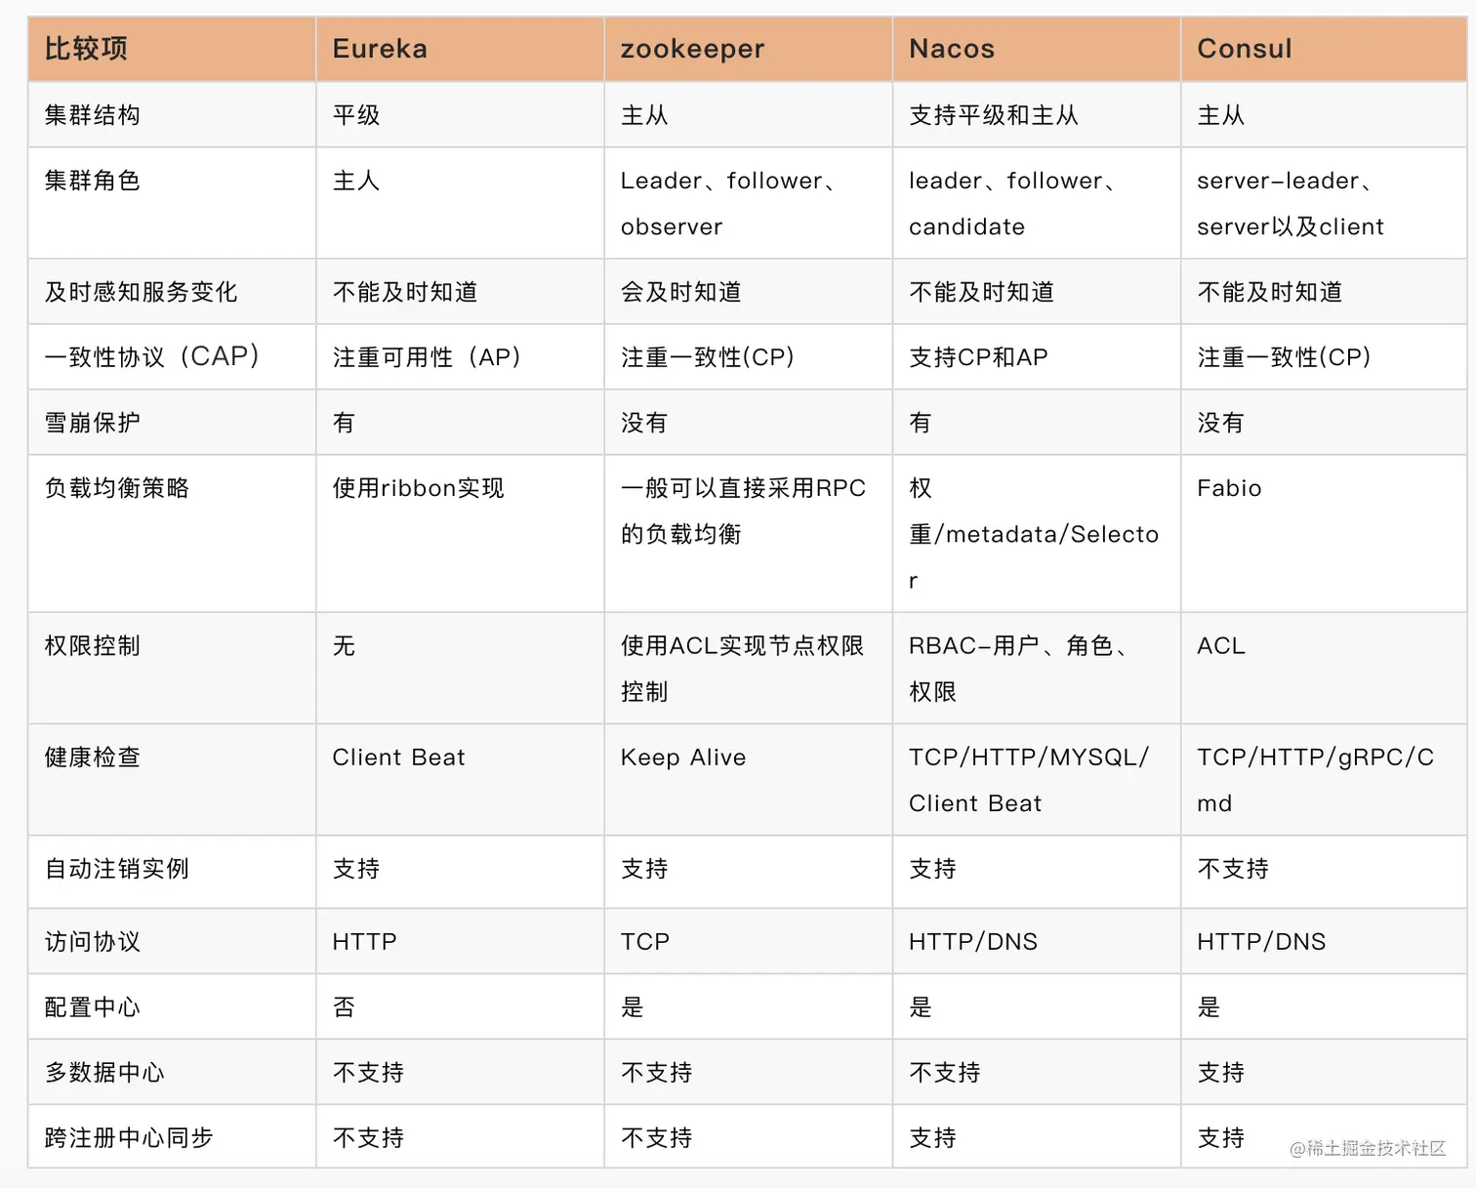The image size is (1476, 1188).
Task: Click the 集群角色 row label
Action: point(91,181)
